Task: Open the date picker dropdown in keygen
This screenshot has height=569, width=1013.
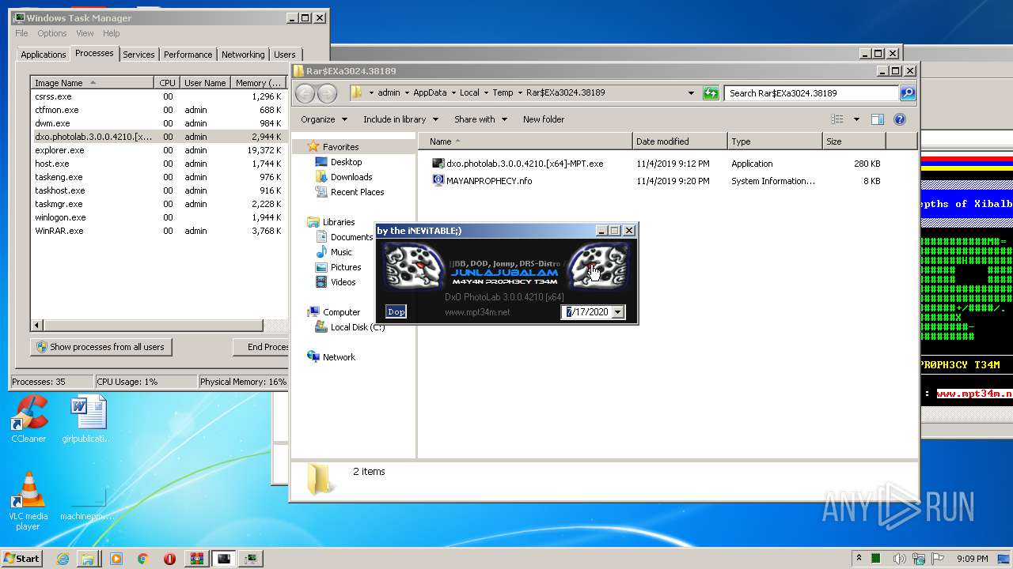Action: [618, 312]
